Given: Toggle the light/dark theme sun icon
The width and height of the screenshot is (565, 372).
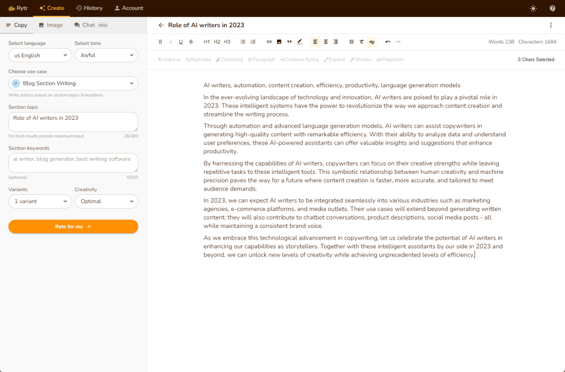Looking at the screenshot, I should click(x=534, y=8).
